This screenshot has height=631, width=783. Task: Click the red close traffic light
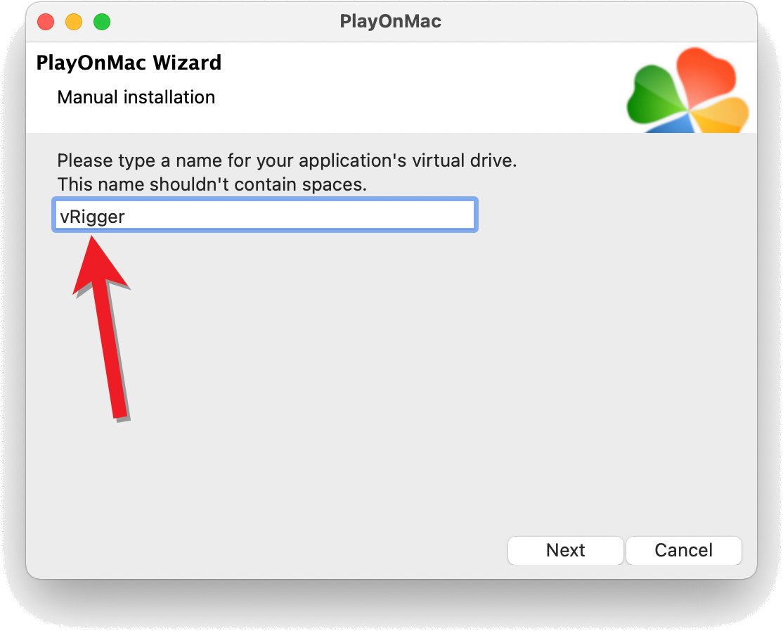[46, 22]
